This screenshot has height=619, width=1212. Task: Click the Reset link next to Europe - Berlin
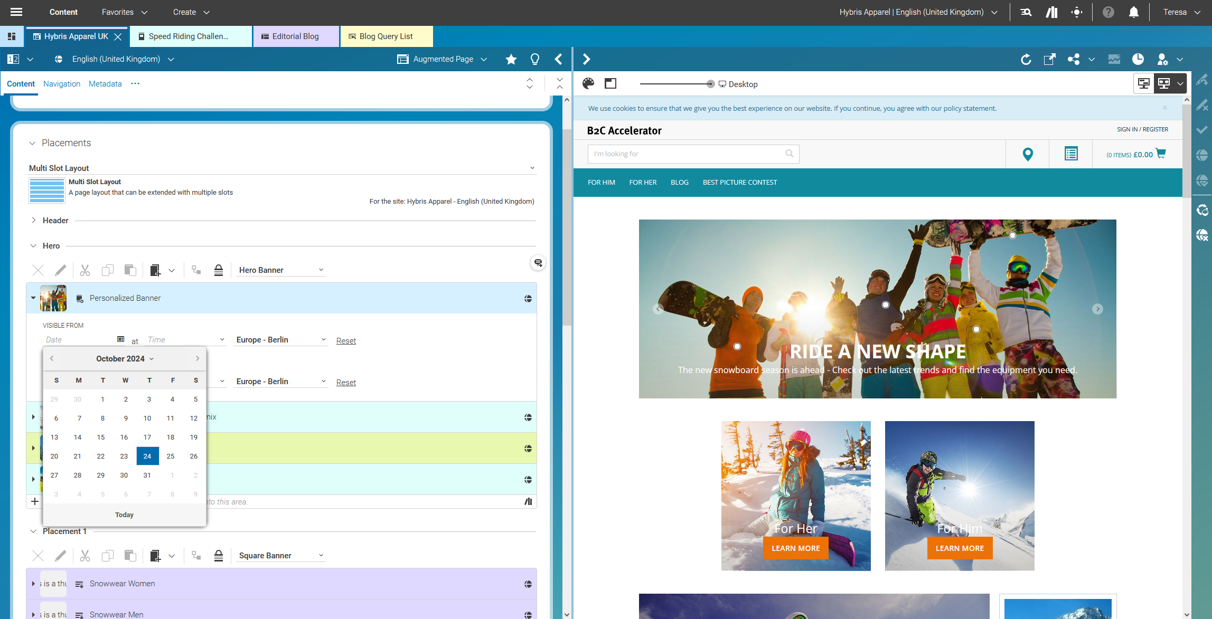pyautogui.click(x=346, y=340)
